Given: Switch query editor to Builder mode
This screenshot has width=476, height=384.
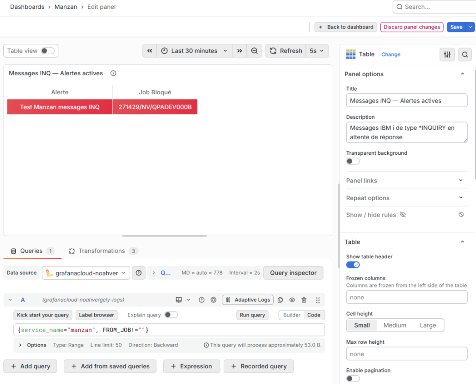Looking at the screenshot, I should pyautogui.click(x=292, y=315).
